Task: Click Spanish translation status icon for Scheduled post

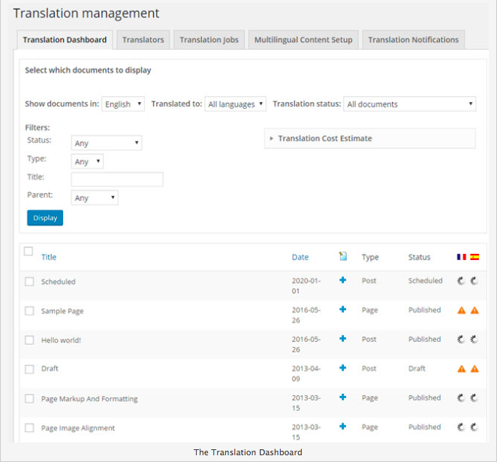Action: click(474, 281)
